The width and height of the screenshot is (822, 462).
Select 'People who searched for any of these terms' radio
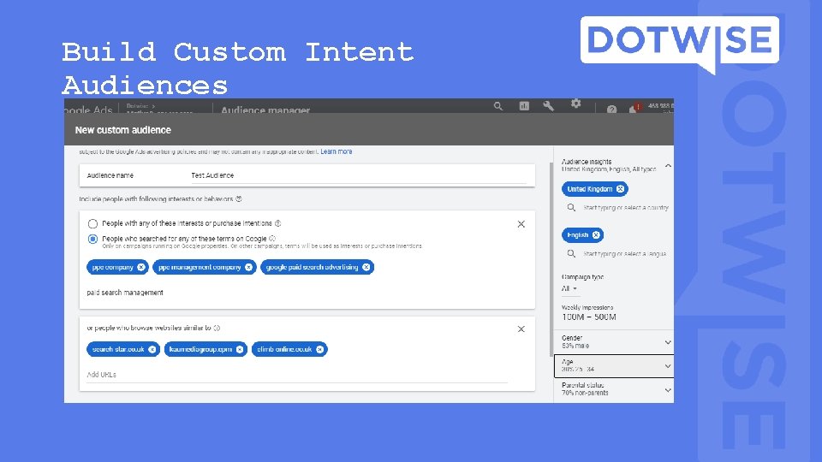click(92, 239)
